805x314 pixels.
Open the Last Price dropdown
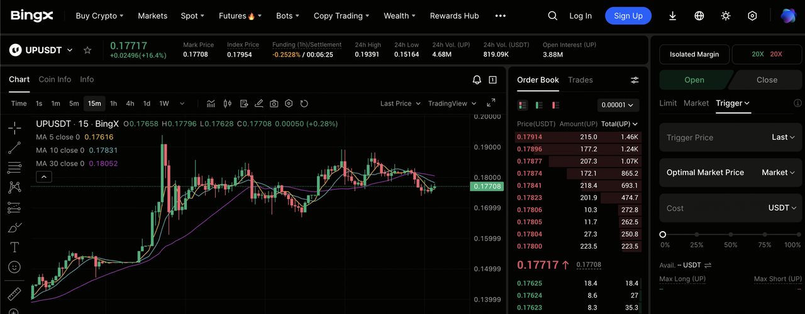[x=401, y=104]
